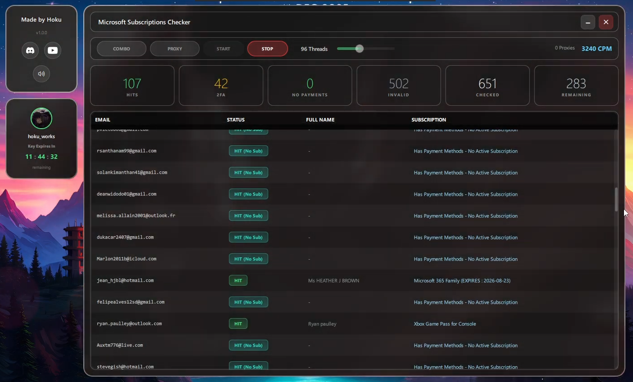Viewport: 633px width, 382px height.
Task: Select the SUBSCRIPTION column header
Action: pyautogui.click(x=428, y=120)
